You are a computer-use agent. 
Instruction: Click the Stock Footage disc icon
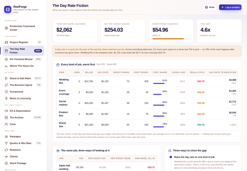6,163
